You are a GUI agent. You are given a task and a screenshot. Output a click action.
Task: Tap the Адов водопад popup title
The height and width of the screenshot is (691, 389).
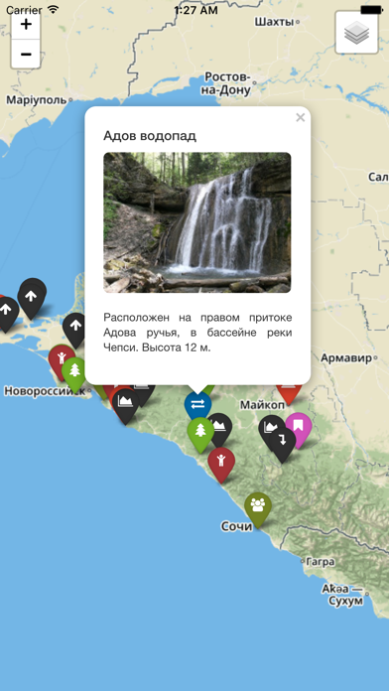pos(150,136)
